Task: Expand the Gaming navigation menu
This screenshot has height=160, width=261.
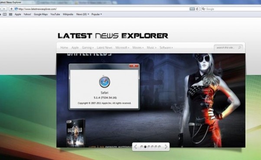Action: coord(88,48)
